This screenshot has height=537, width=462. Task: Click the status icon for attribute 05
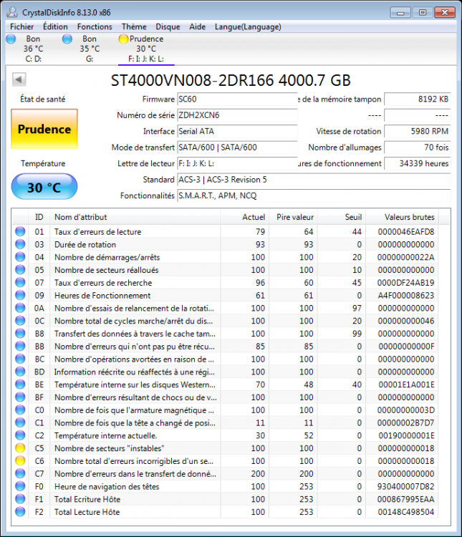[20, 270]
